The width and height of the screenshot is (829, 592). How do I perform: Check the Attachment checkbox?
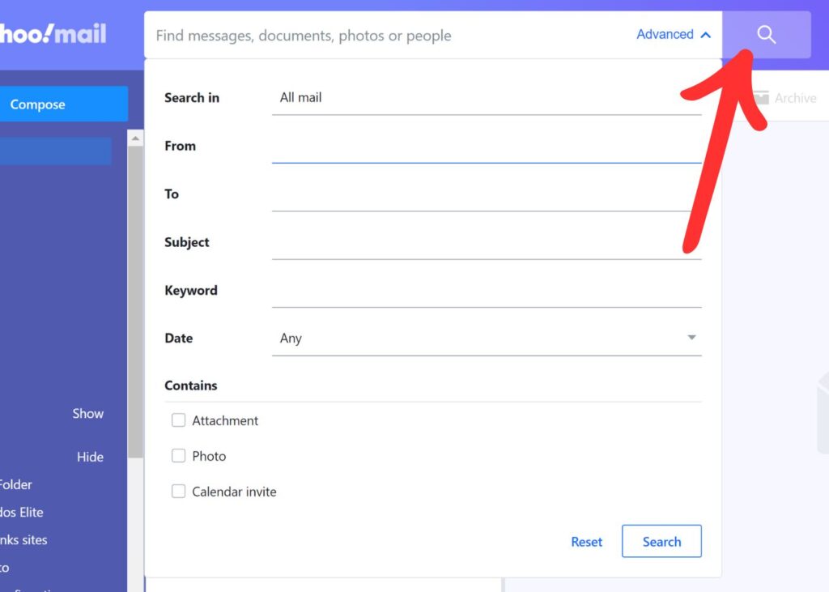(179, 420)
